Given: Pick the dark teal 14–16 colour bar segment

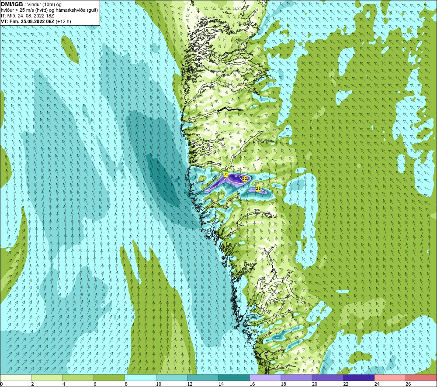Looking at the screenshot, I should click(234, 378).
